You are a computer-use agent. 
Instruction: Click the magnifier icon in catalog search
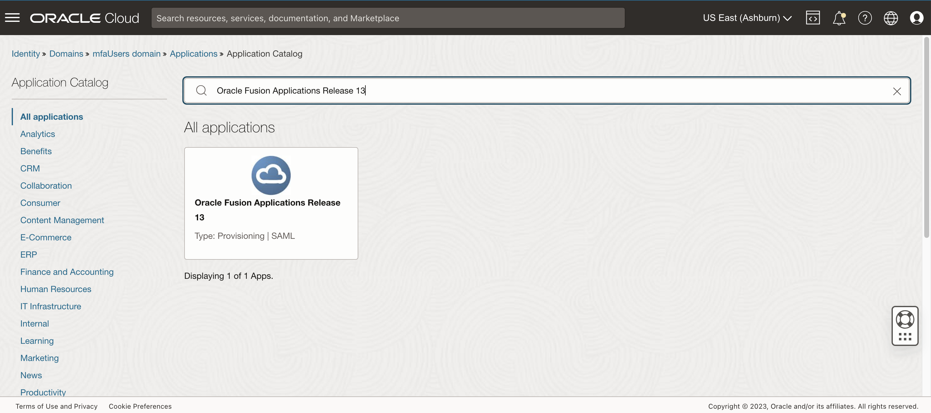(x=201, y=90)
